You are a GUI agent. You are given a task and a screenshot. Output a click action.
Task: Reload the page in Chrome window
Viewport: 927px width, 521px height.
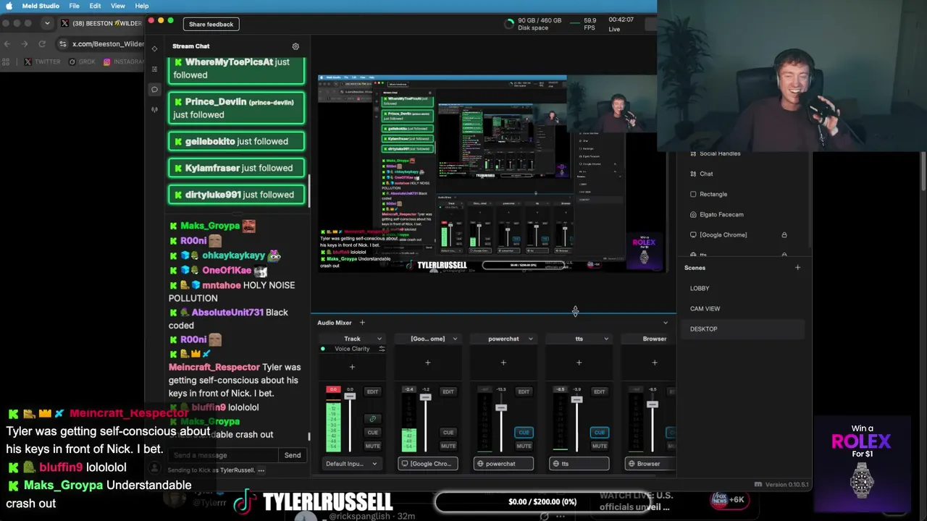pos(42,44)
